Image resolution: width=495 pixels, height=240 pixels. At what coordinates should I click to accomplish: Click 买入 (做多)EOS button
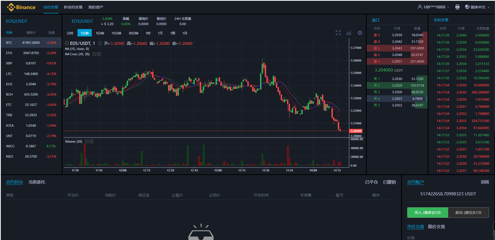click(x=428, y=213)
